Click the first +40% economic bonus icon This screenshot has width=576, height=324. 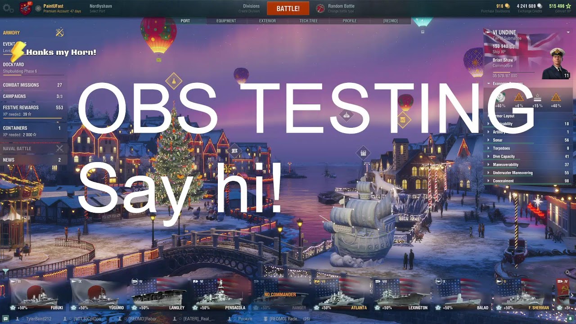(500, 98)
